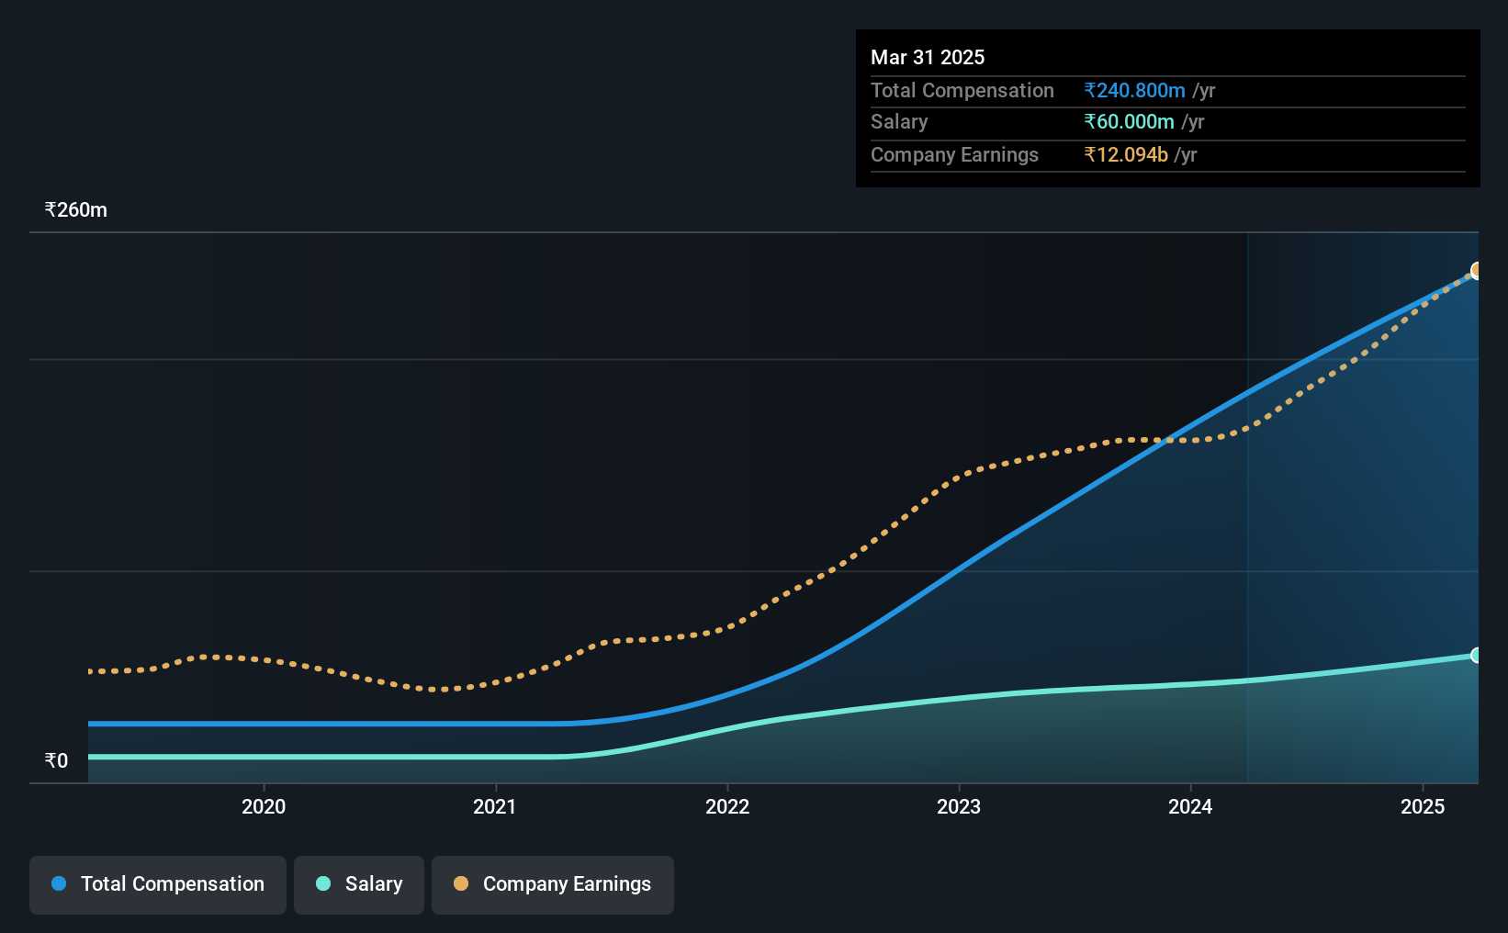Click the teal endpoint marker on salary line
This screenshot has width=1508, height=933.
click(x=1477, y=656)
